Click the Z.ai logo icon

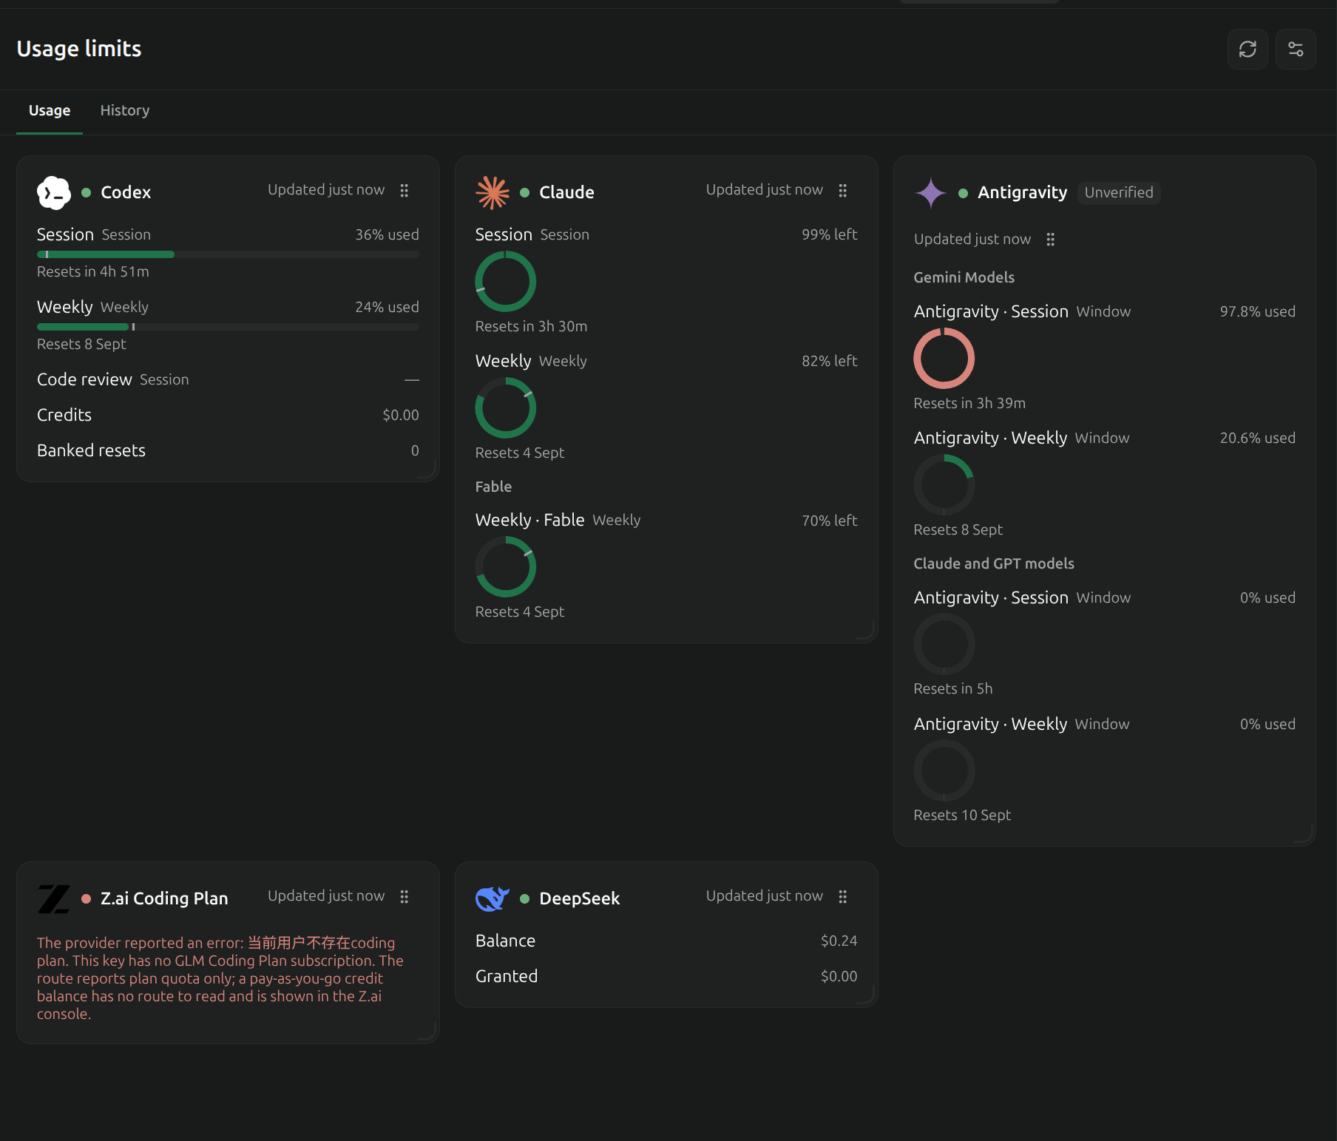pyautogui.click(x=54, y=898)
